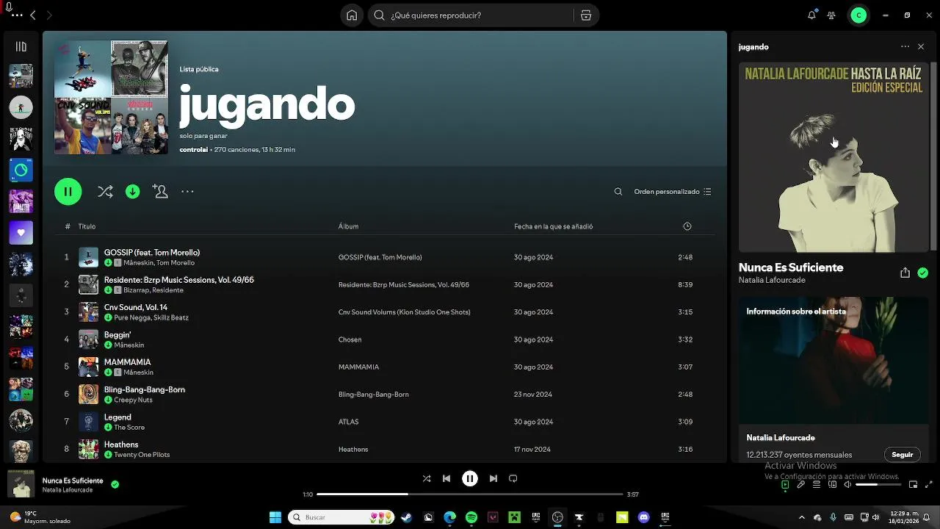Skip to the next track

[x=493, y=478]
